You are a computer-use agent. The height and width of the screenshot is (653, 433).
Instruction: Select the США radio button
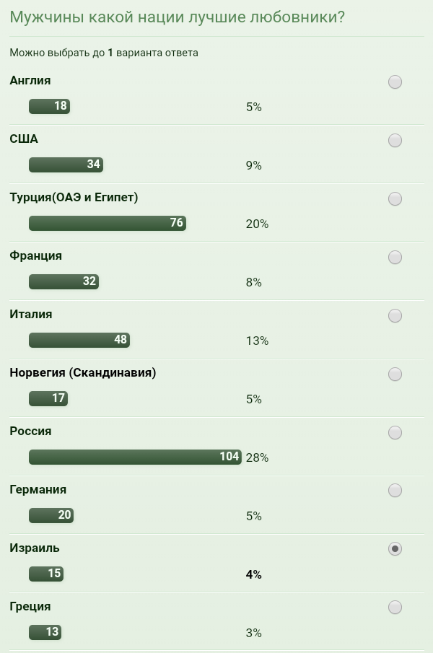tap(395, 141)
